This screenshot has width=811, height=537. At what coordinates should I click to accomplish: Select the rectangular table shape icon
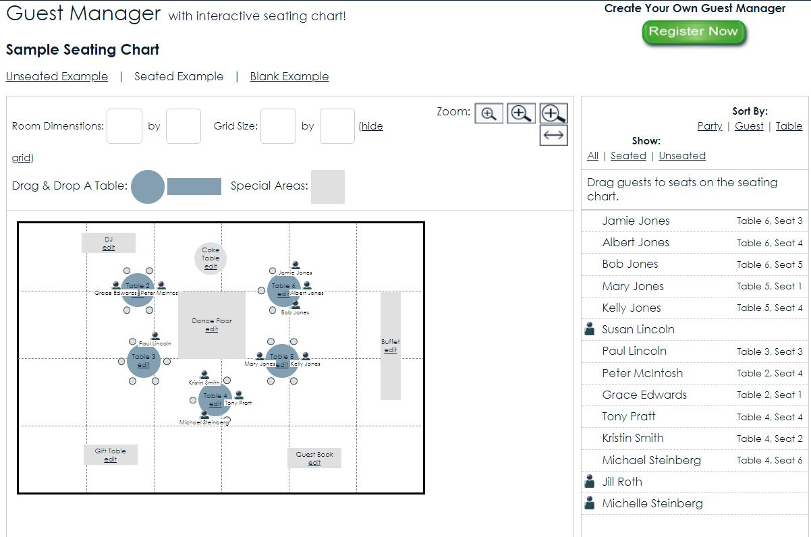point(194,187)
